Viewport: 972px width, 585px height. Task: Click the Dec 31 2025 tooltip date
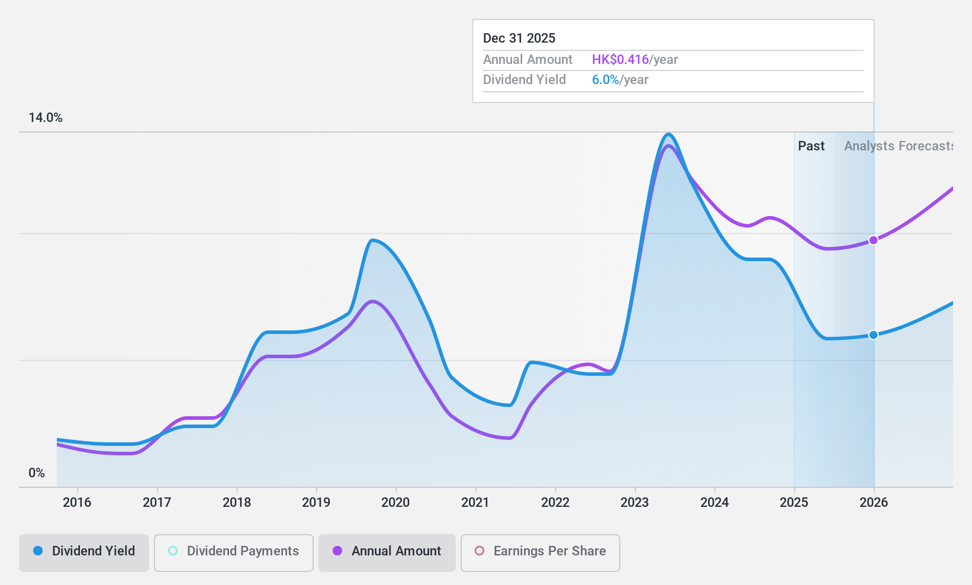pos(519,38)
